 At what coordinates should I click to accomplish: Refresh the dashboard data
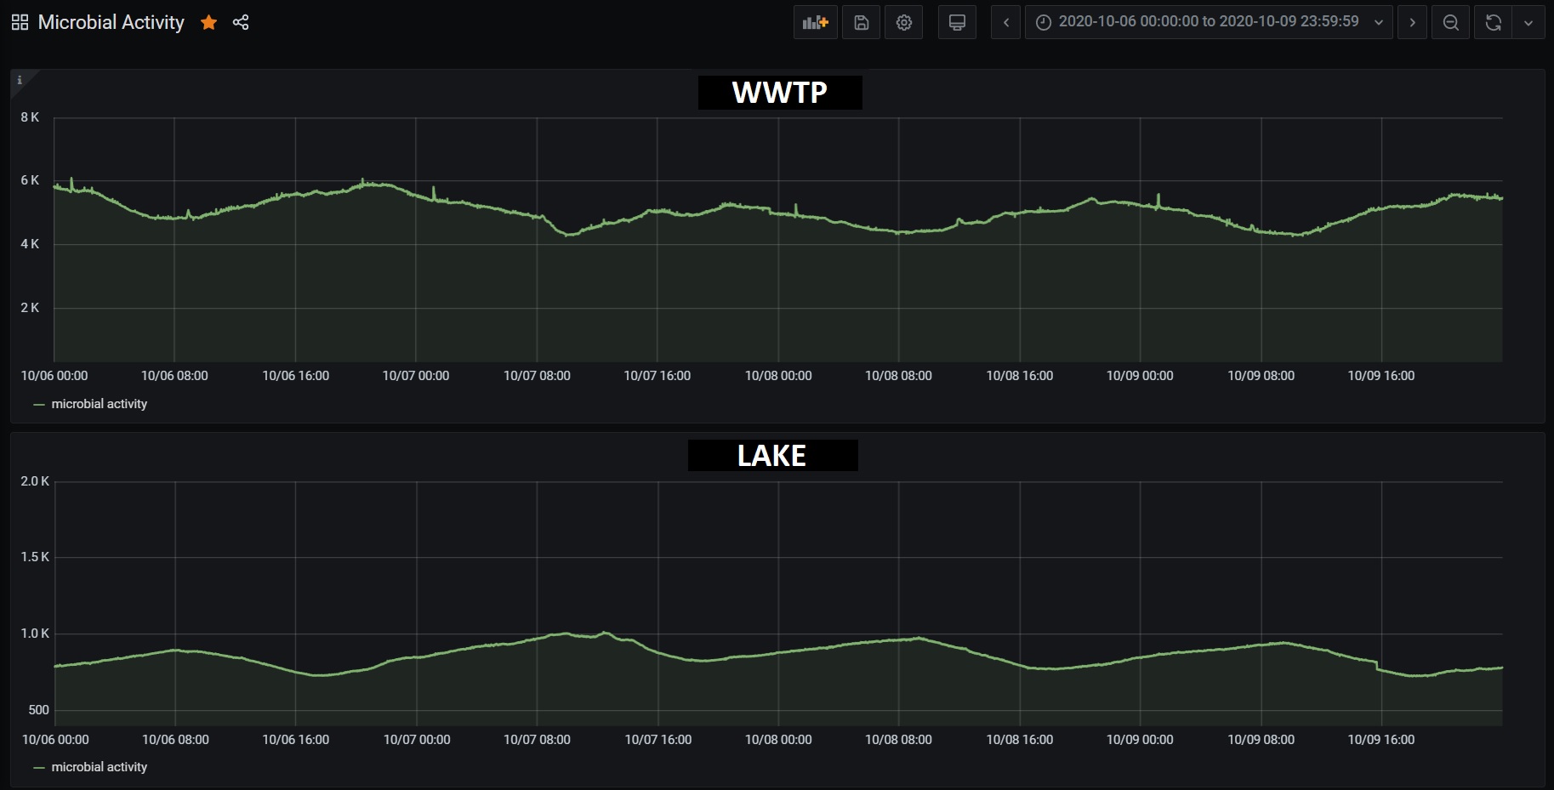click(1493, 23)
